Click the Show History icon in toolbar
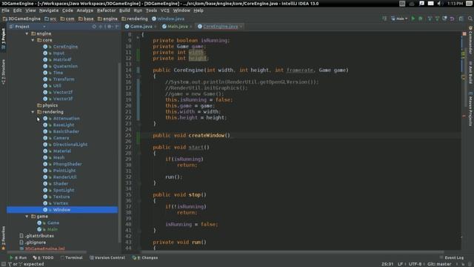Viewport: 474px width, 267px height. [x=444, y=19]
